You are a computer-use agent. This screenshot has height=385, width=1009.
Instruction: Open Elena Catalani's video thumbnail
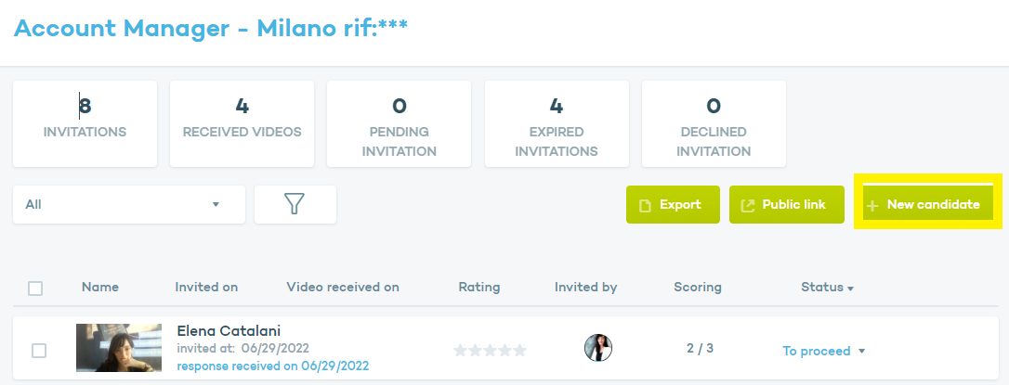[119, 348]
